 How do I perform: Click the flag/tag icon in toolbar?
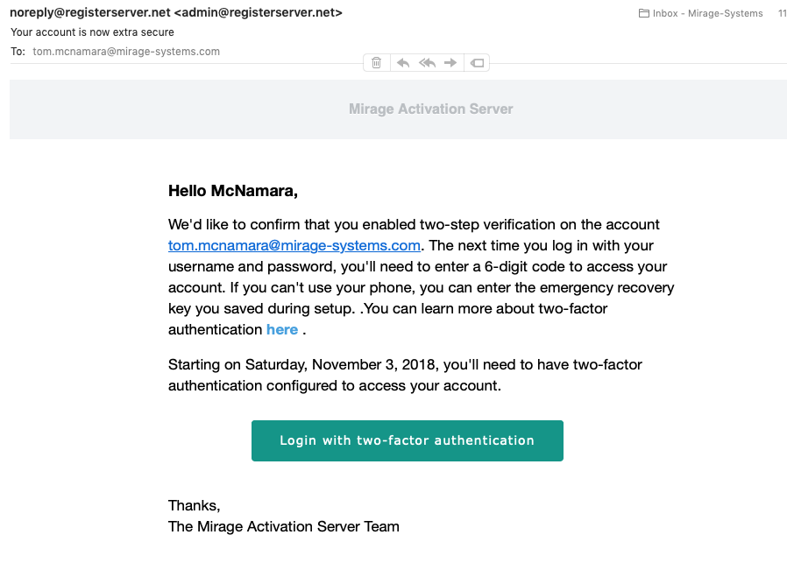477,63
